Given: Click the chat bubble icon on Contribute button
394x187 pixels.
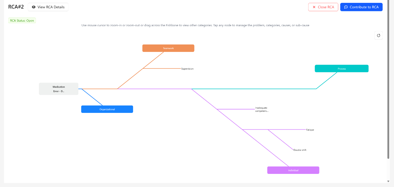Looking at the screenshot, I should click(x=346, y=7).
